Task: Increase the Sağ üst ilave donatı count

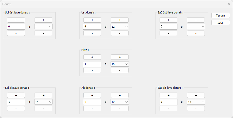Action: coord(168,20)
